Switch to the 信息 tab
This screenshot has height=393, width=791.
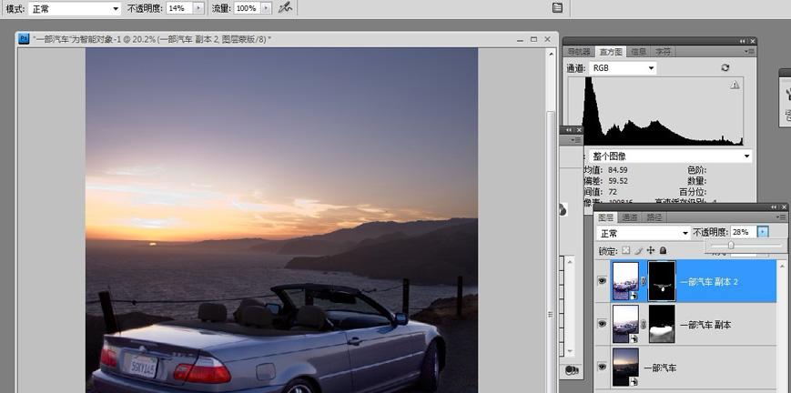click(639, 52)
